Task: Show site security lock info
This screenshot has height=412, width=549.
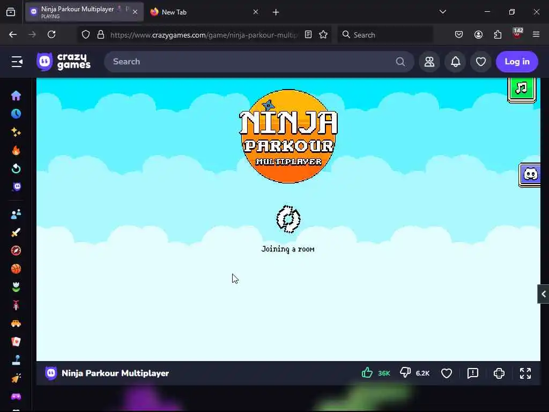Action: point(101,35)
